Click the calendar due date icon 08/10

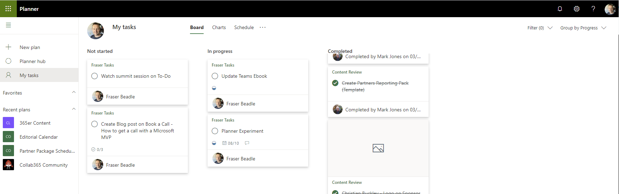point(224,143)
